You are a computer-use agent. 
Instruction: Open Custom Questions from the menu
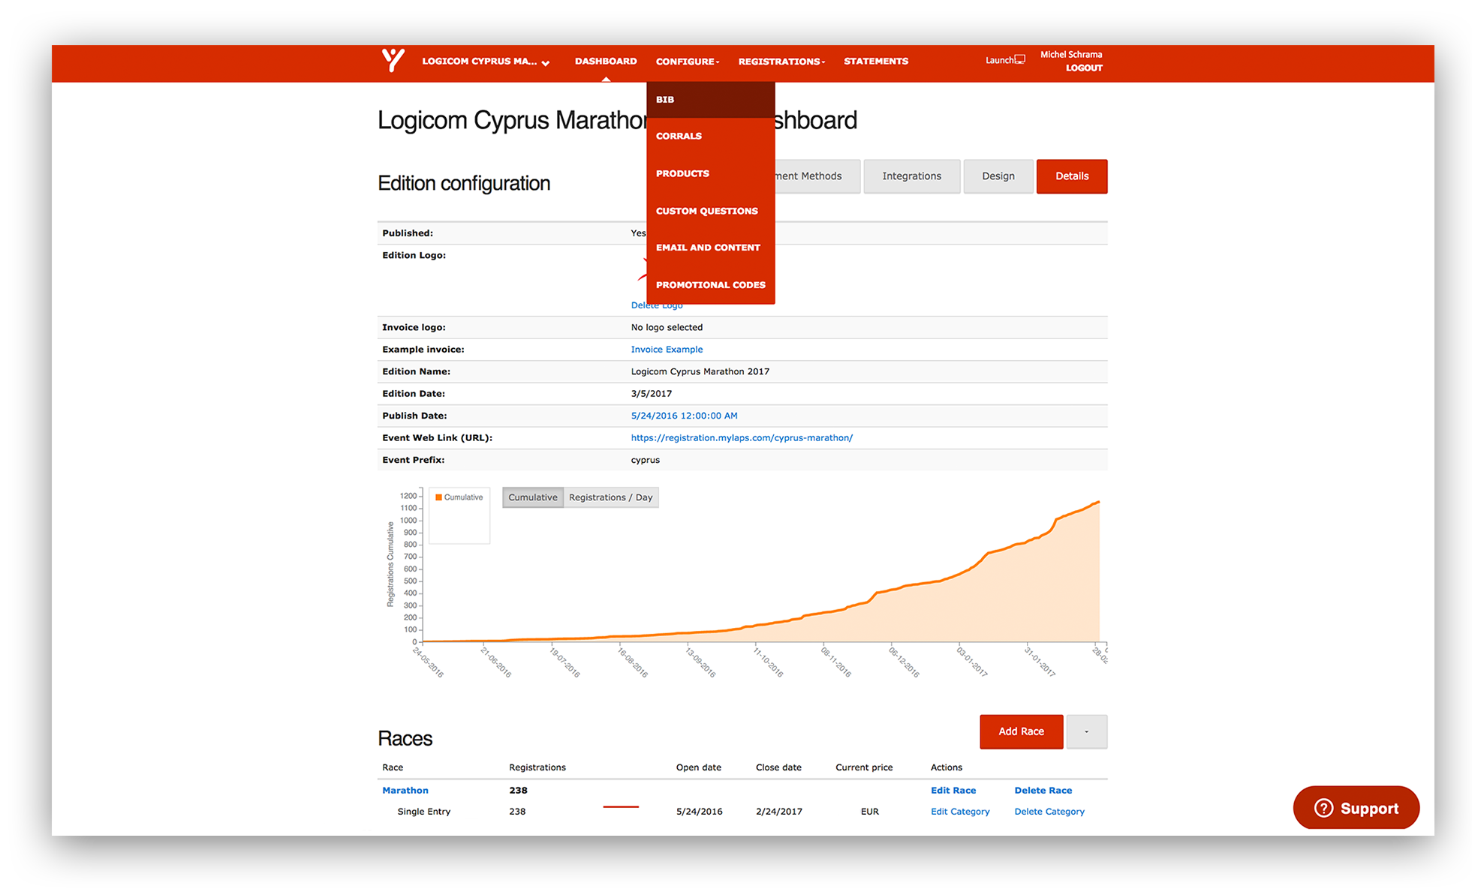point(706,211)
